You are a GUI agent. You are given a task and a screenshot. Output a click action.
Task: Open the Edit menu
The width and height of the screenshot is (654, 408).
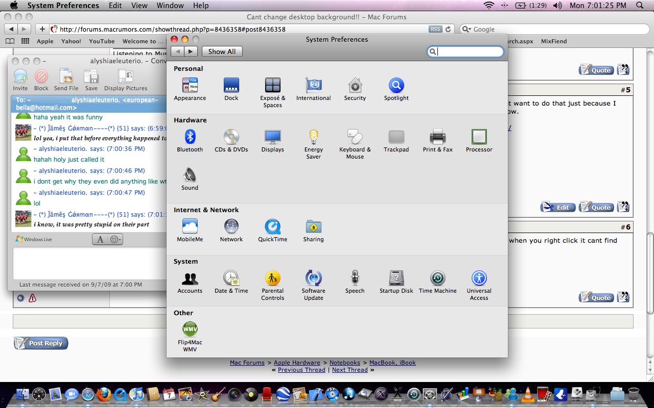pos(115,6)
